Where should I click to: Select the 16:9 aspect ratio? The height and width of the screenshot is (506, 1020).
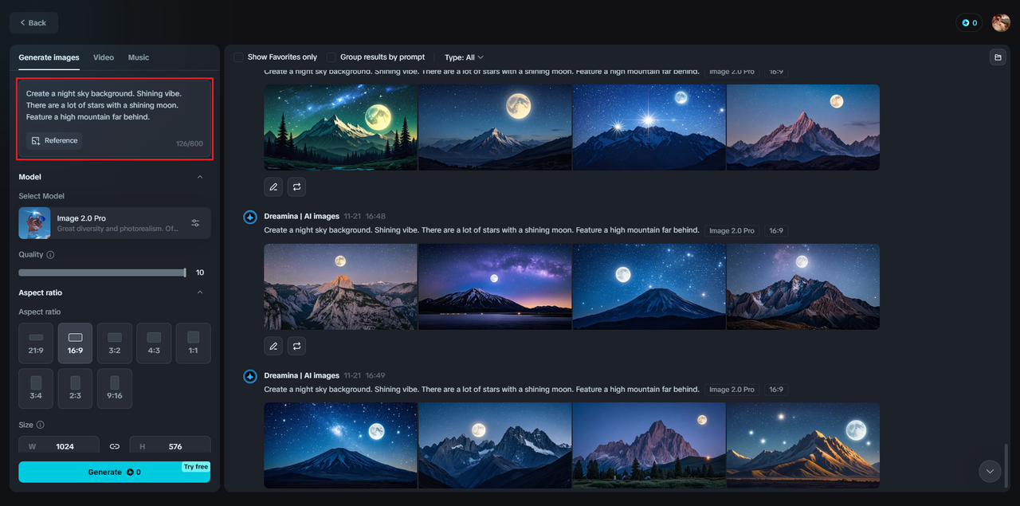(x=75, y=343)
